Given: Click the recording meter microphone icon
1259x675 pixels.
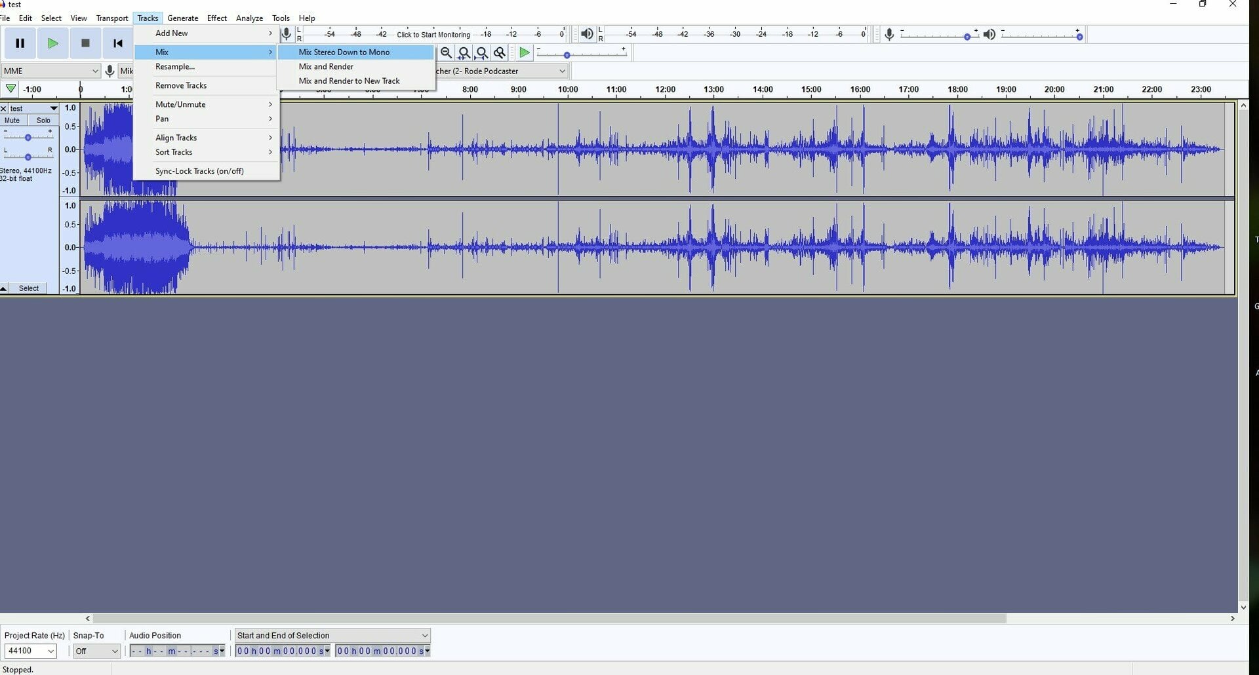Looking at the screenshot, I should click(287, 34).
